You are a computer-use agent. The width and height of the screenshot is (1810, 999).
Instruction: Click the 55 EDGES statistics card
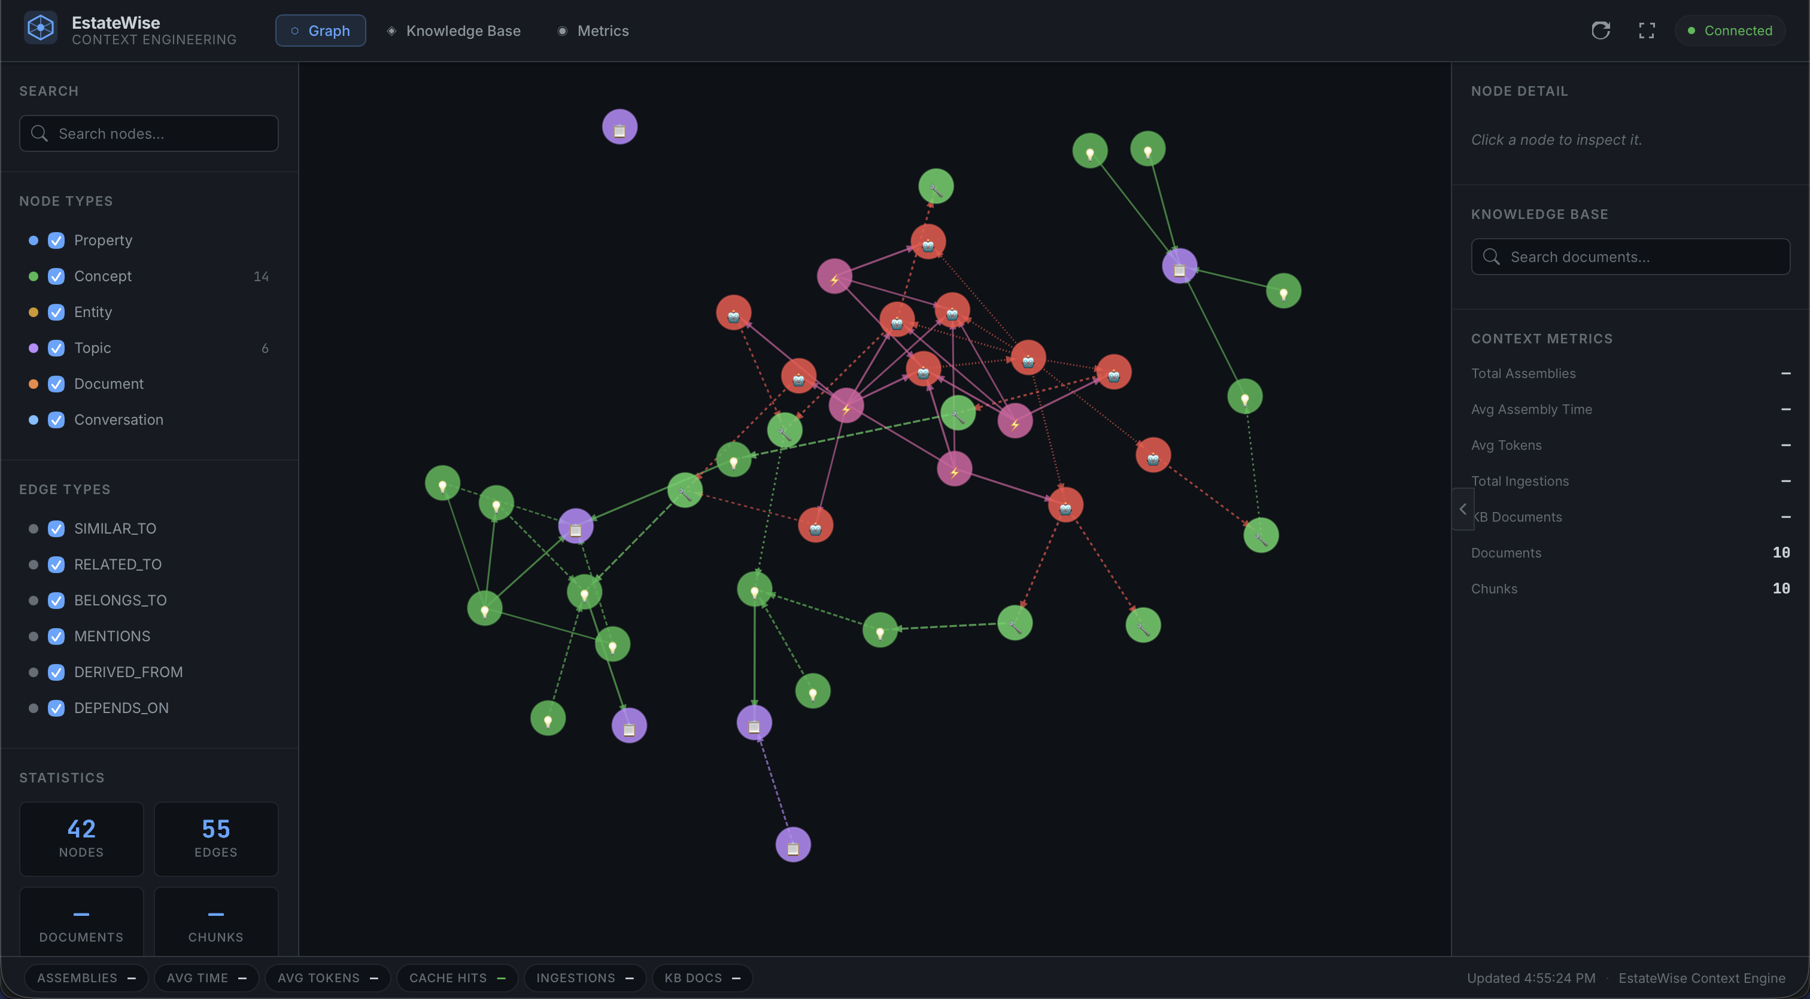[x=215, y=838]
